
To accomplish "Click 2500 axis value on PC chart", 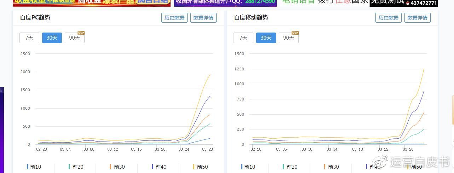I will [x=25, y=54].
